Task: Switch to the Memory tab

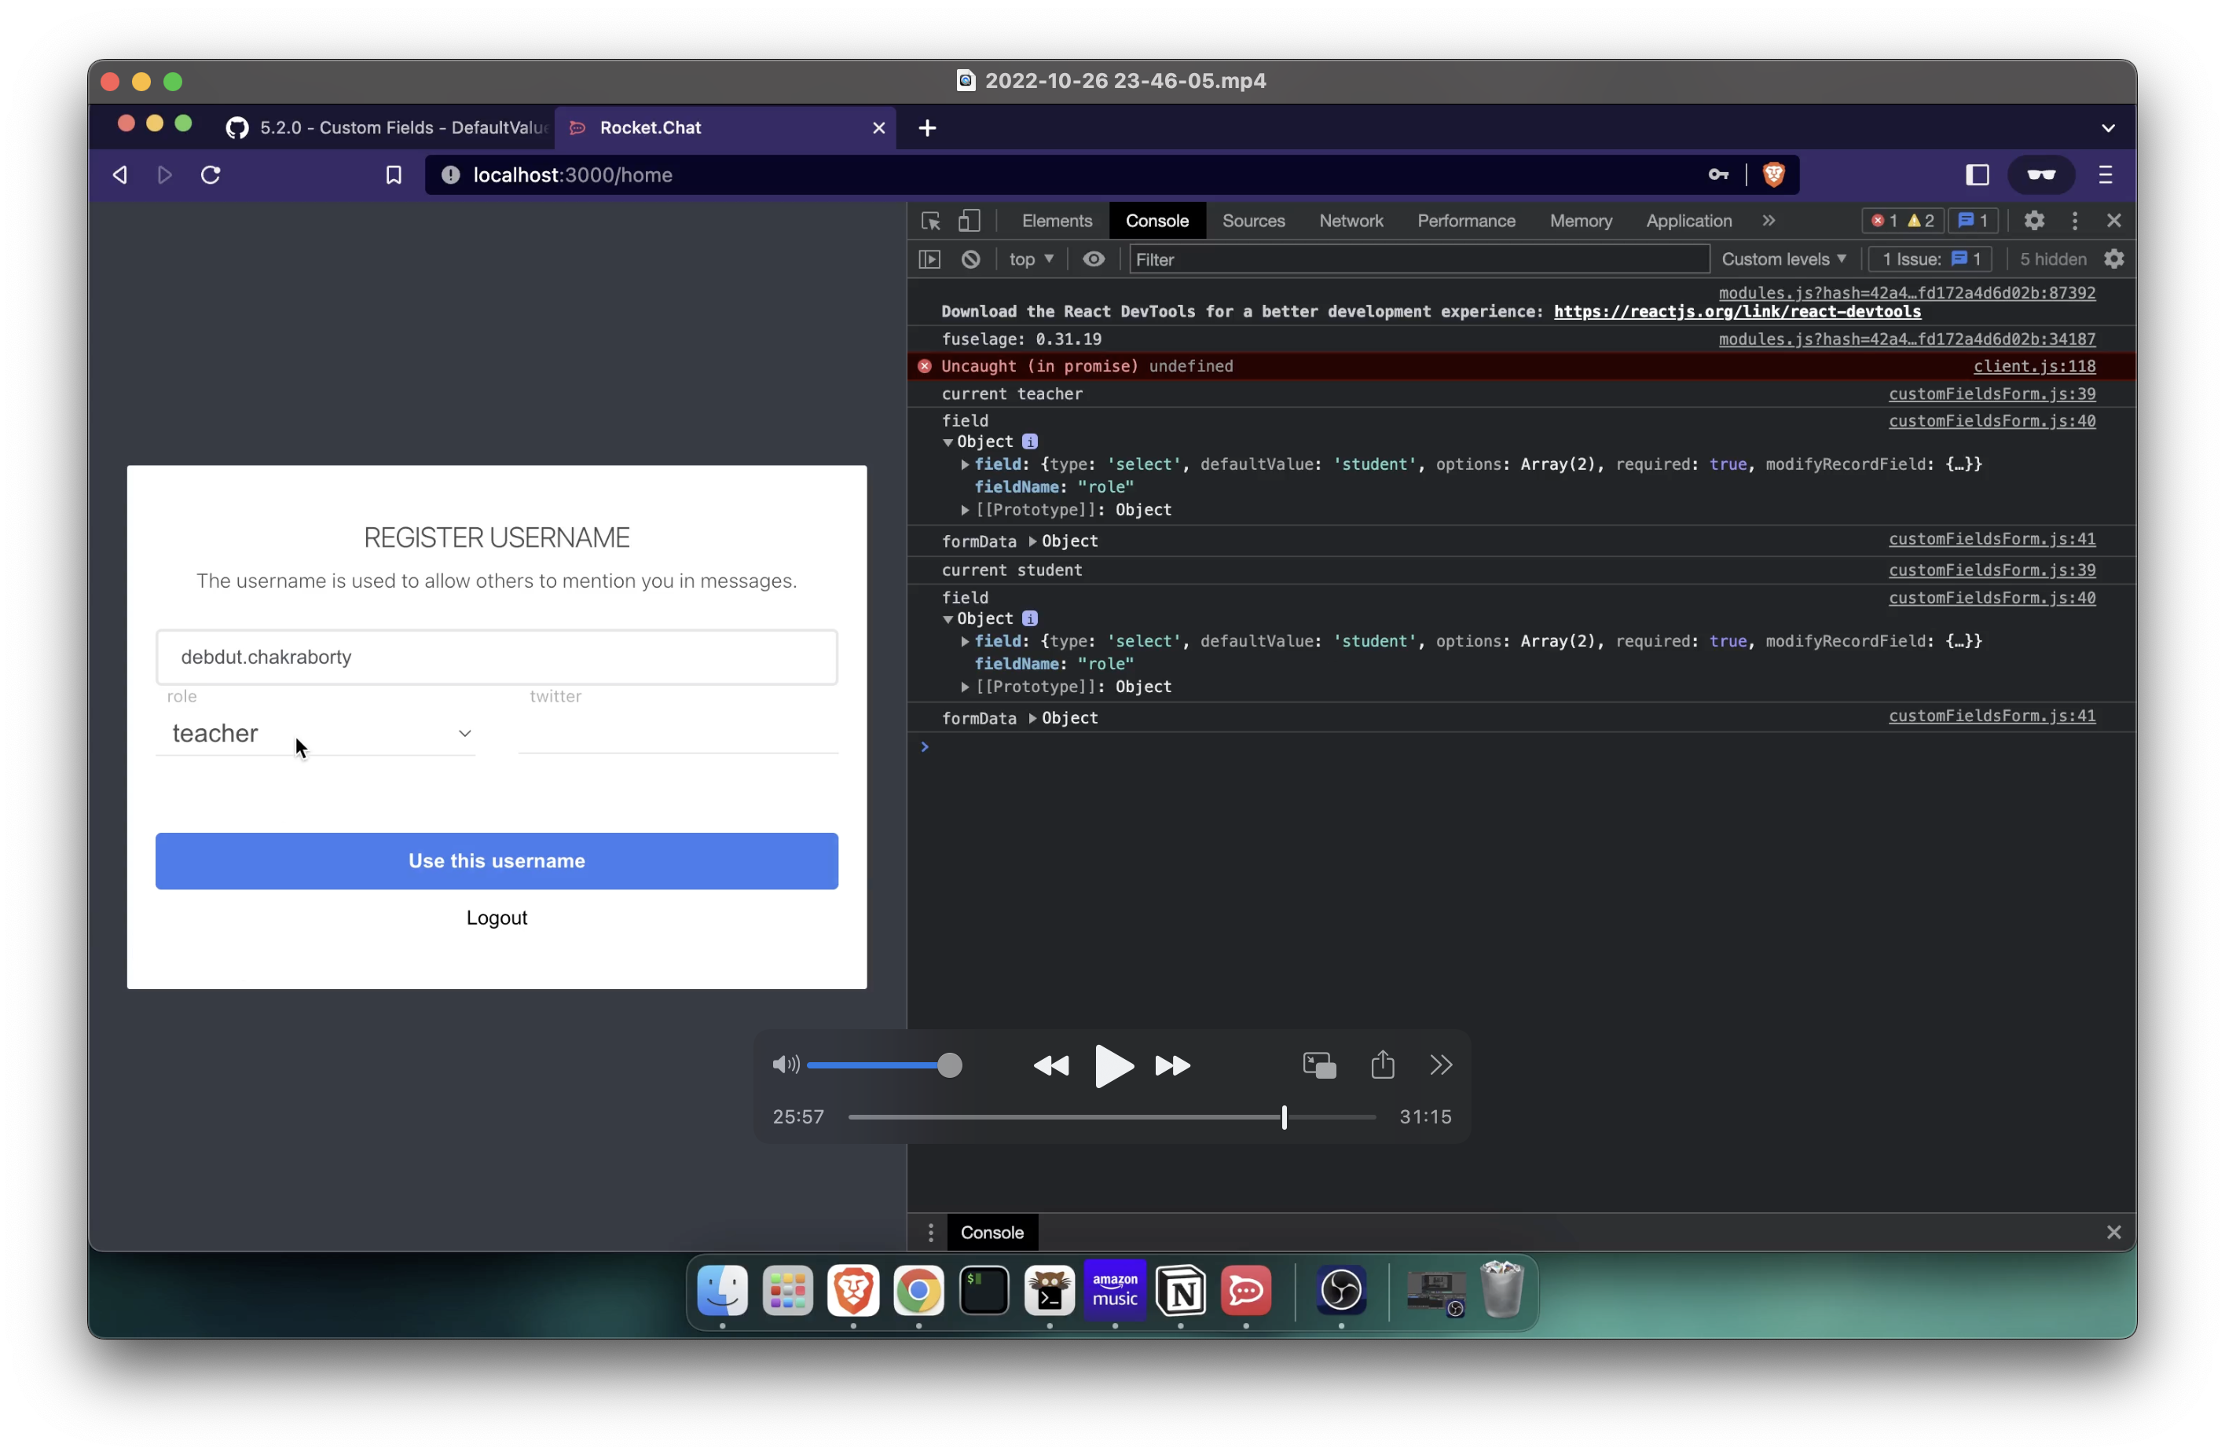Action: [x=1580, y=221]
